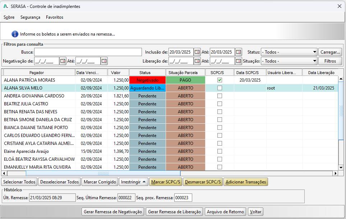This screenshot has height=219, width=346.
Task: Click the table scroll-right arrow
Action: click(x=336, y=173)
